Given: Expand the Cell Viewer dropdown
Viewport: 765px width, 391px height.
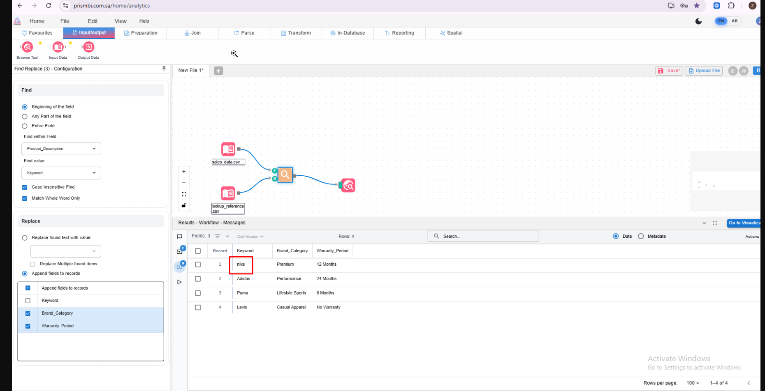Looking at the screenshot, I should point(250,237).
